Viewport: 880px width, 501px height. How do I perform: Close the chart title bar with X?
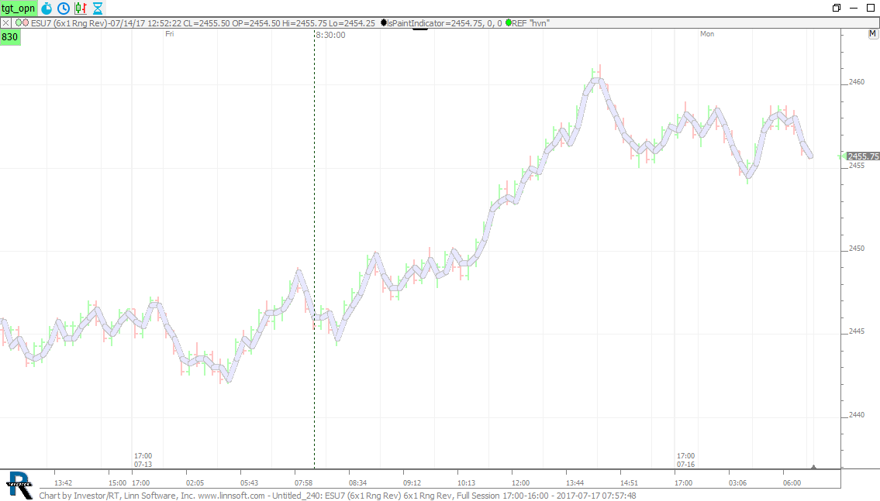[x=5, y=23]
